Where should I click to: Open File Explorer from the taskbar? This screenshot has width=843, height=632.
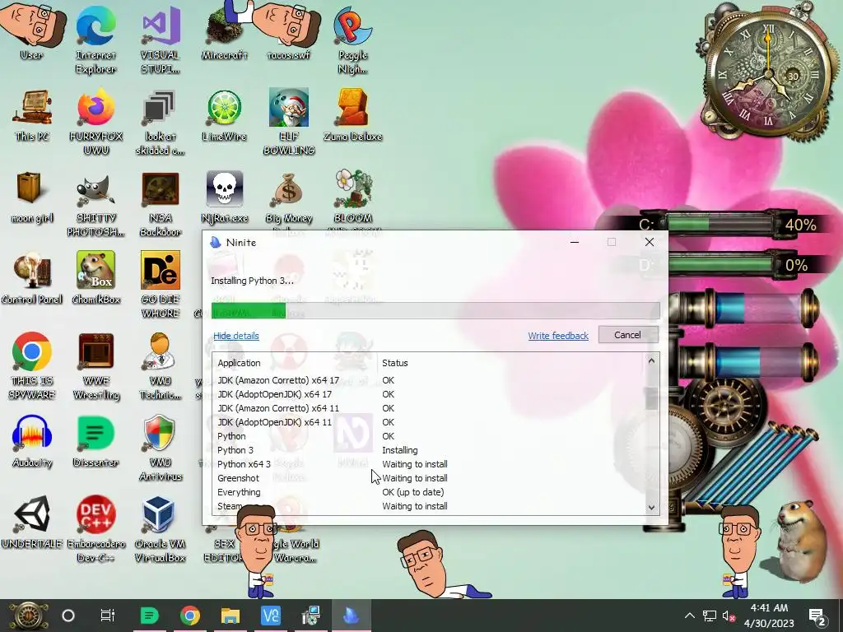coord(231,616)
